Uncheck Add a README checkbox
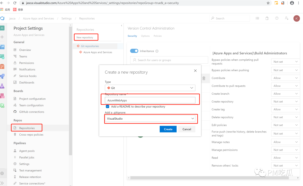 [x=107, y=106]
